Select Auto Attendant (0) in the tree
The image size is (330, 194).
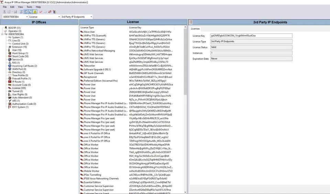point(22,98)
